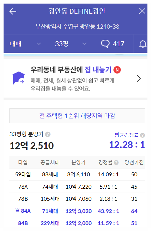Screen dimensions: 151x231
Task: Go back using the left arrow icon
Action: (13, 11)
